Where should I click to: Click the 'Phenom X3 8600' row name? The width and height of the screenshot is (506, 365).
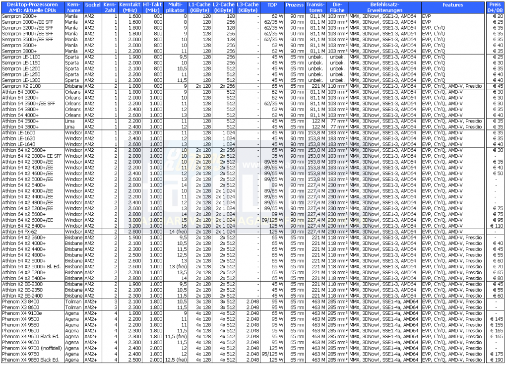(20, 307)
